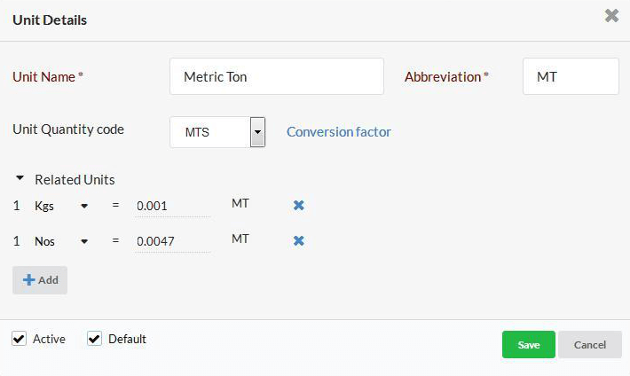Collapse the Related Units section
630x376 pixels.
click(20, 178)
